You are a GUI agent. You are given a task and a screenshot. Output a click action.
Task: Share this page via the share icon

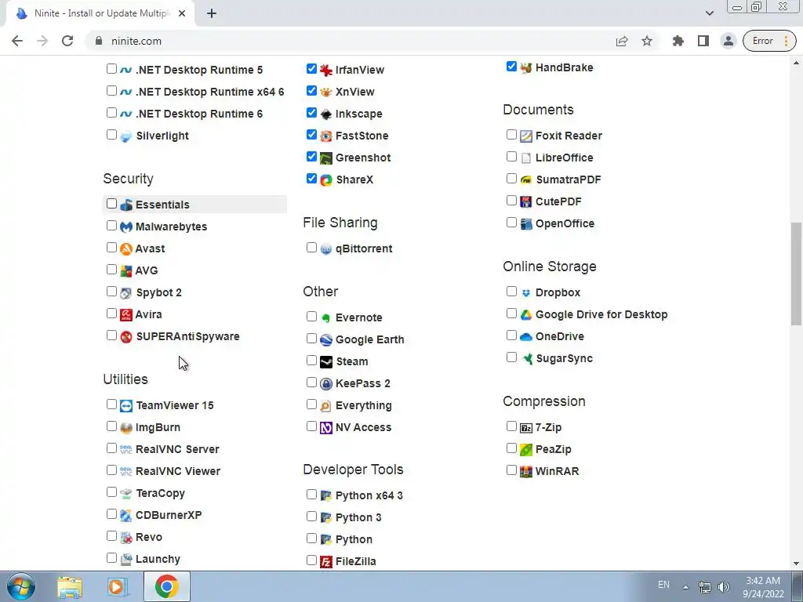(x=622, y=41)
